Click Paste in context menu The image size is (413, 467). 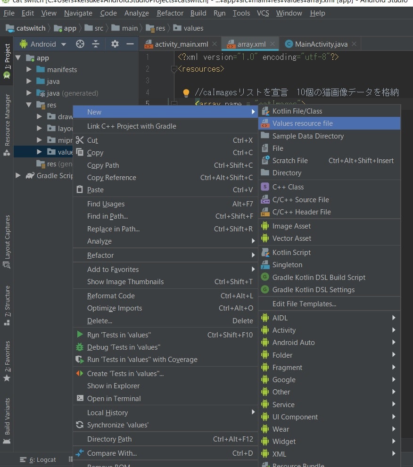(x=165, y=190)
